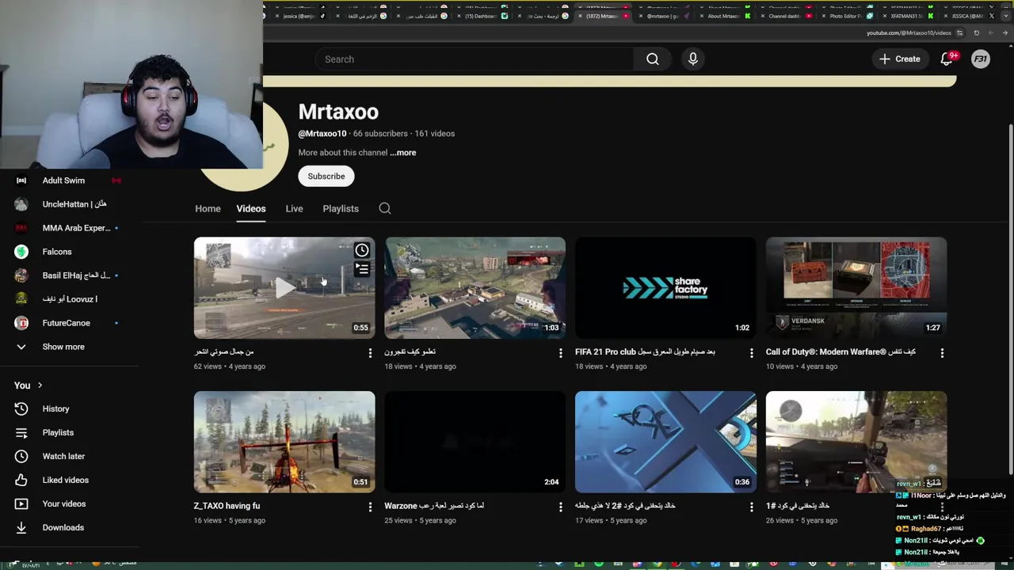
Task: Click the Mrtaxoo channel name heading
Action: 338,112
